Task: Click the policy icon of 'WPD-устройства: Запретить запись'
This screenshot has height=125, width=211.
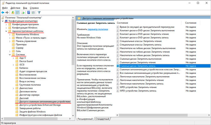Action: 118,91
